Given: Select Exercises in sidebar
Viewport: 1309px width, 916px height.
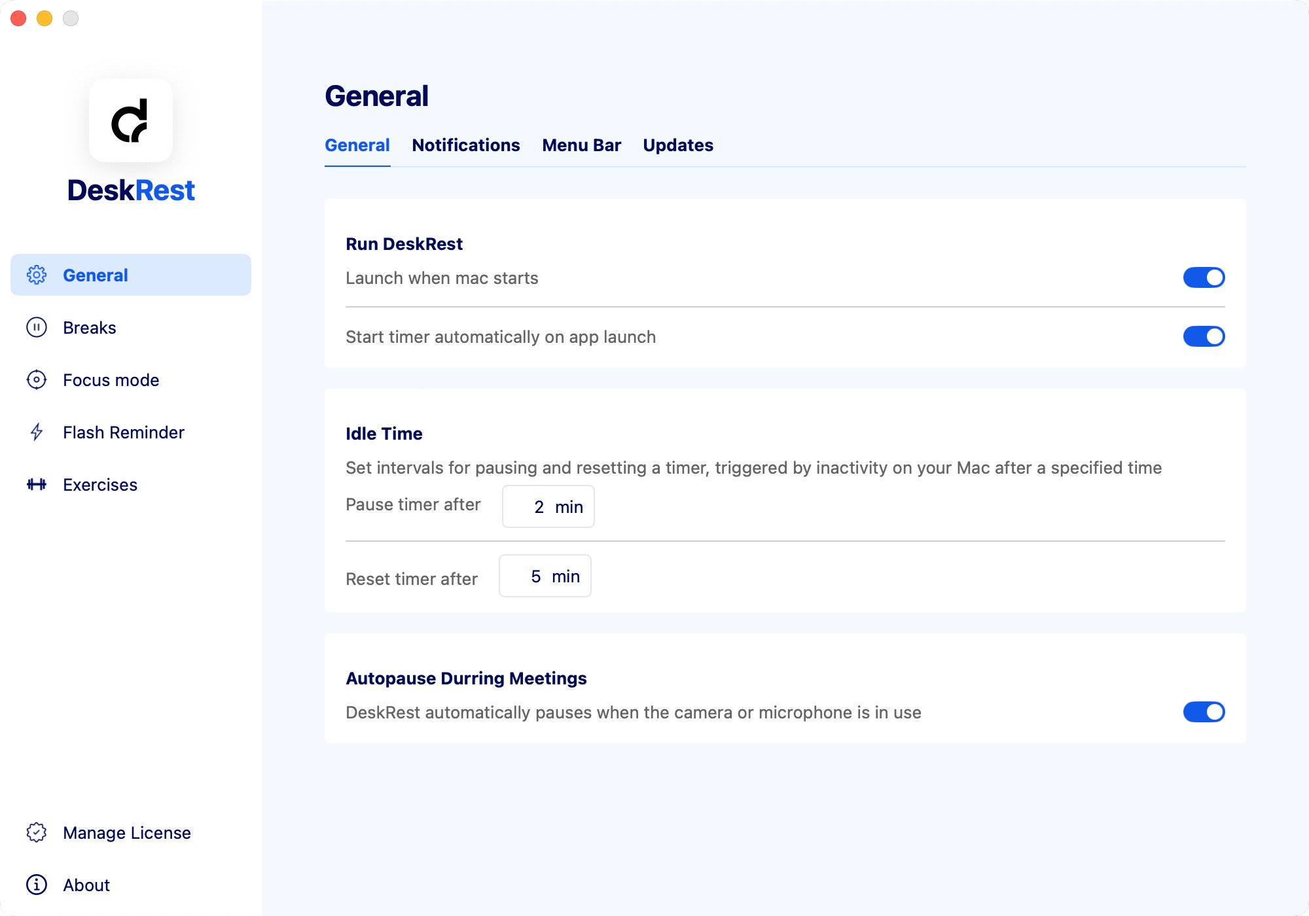Looking at the screenshot, I should 131,484.
